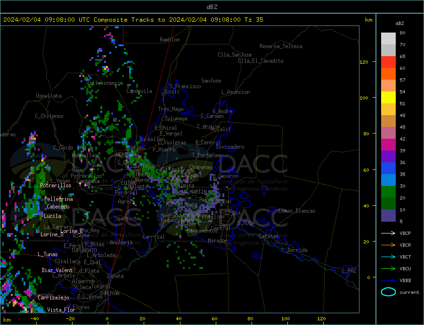Click the Phillips location label
424x325 pixels.
[x=213, y=217]
